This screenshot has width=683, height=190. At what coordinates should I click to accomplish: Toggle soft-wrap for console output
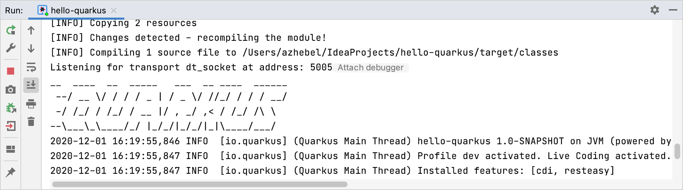click(x=31, y=67)
